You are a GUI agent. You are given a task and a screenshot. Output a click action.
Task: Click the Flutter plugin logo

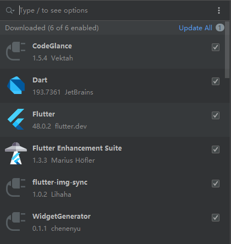click(x=16, y=119)
